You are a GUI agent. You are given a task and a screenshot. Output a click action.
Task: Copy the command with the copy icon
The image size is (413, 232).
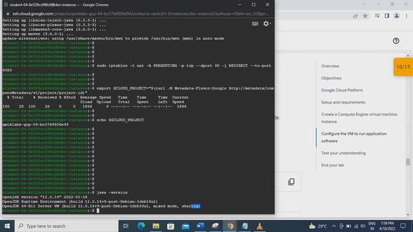coord(291,182)
